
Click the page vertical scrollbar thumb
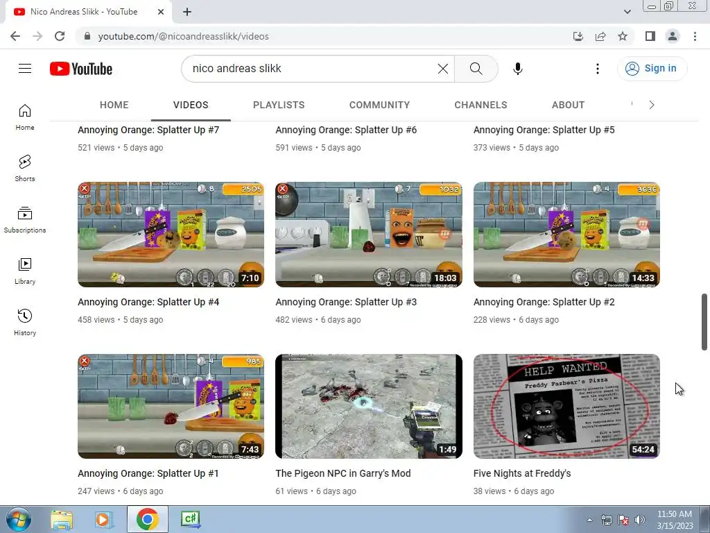coord(704,322)
